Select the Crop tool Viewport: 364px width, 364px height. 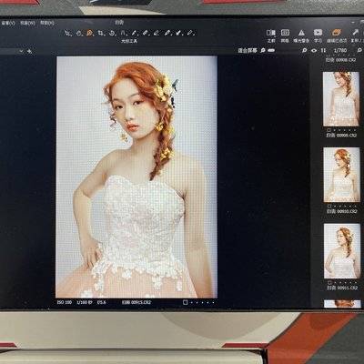(x=101, y=33)
